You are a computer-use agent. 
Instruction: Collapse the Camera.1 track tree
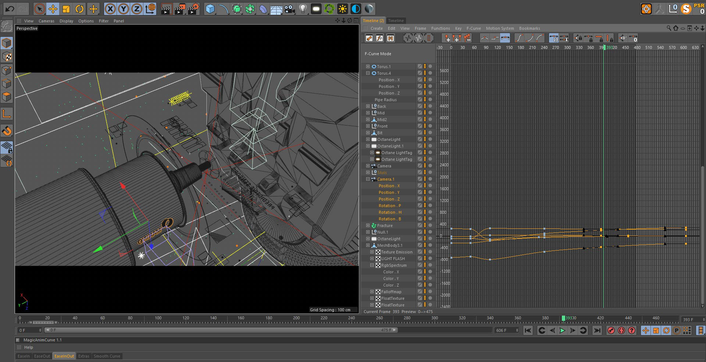(x=368, y=179)
